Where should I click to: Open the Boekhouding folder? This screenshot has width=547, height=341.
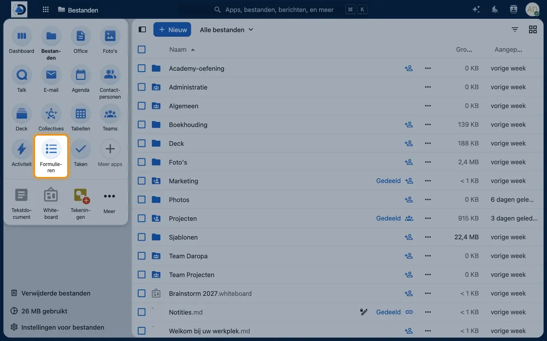click(188, 124)
